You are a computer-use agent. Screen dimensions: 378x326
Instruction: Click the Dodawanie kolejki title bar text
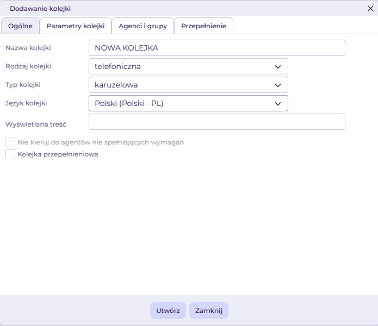pos(40,9)
